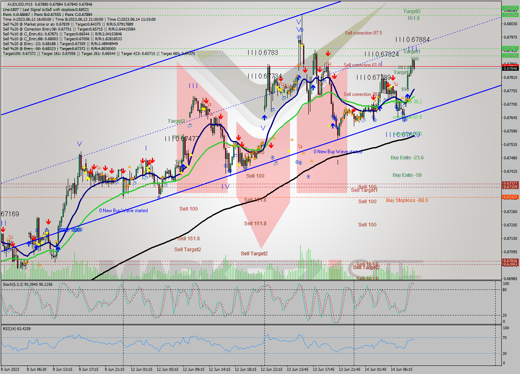Select the 'I I I 0.6783' wave label

[x=264, y=52]
